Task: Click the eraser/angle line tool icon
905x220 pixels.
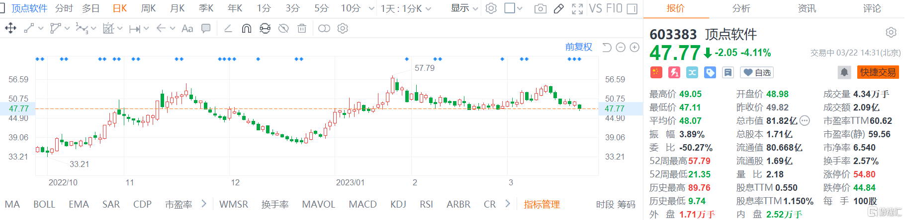Action: (x=228, y=29)
